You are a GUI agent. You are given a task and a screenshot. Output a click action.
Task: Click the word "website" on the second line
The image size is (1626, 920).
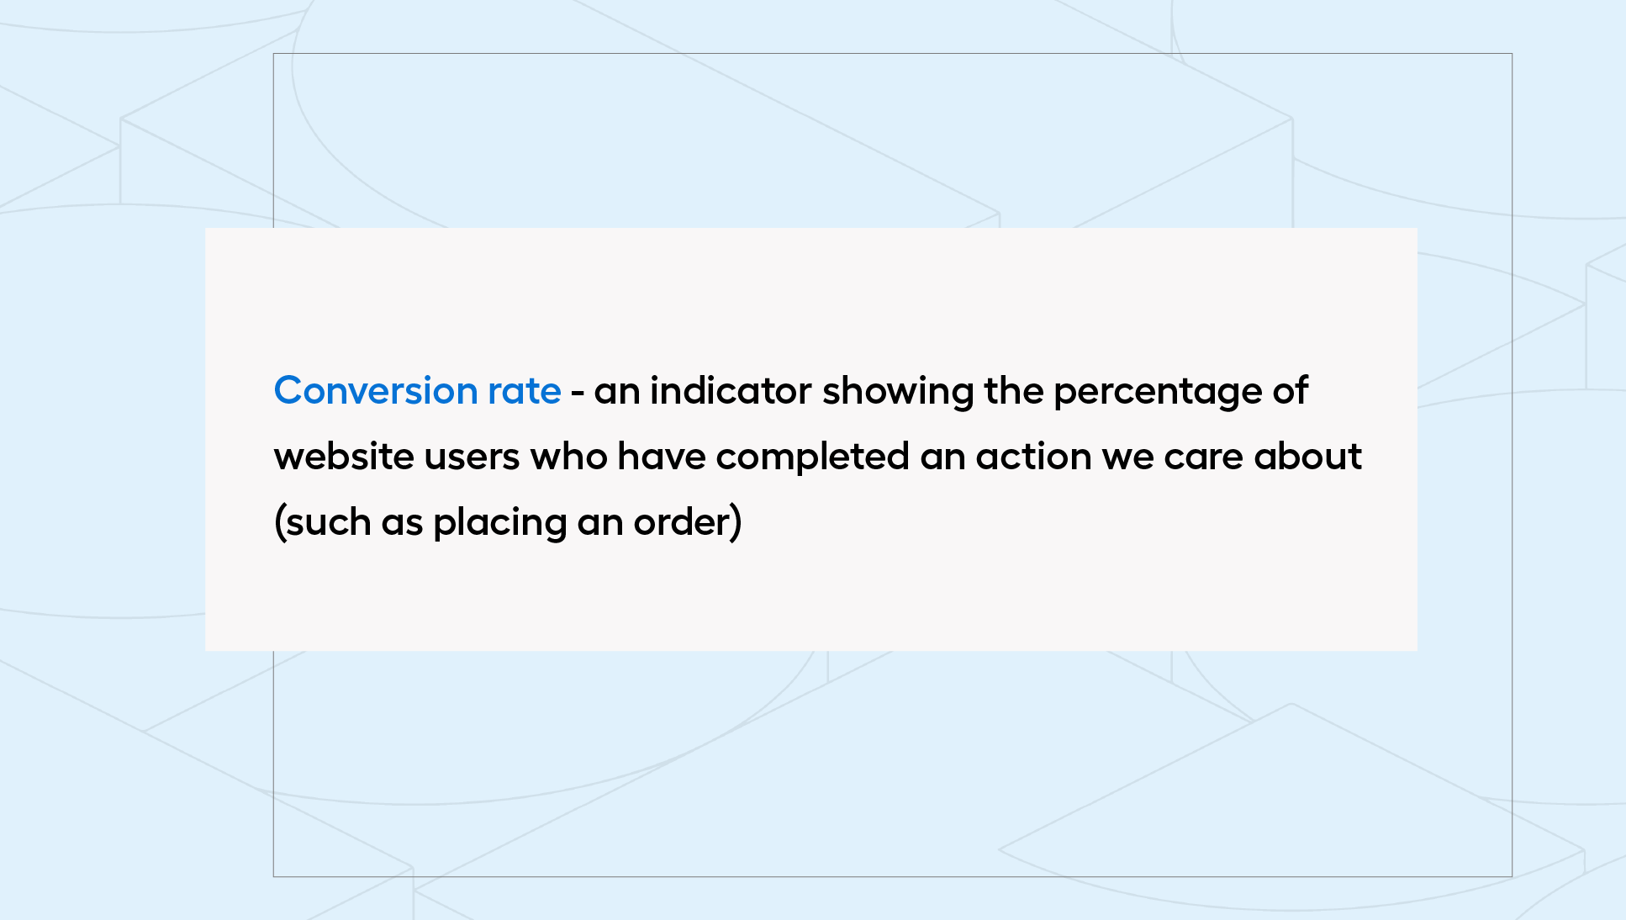[344, 457]
